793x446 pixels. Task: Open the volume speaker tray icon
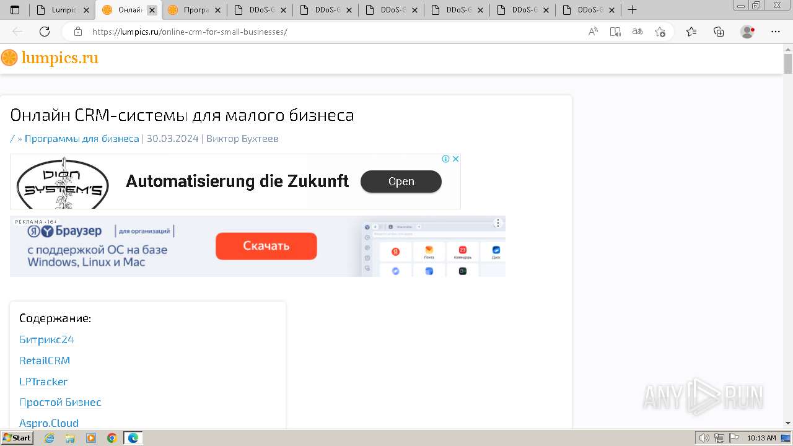pos(705,438)
